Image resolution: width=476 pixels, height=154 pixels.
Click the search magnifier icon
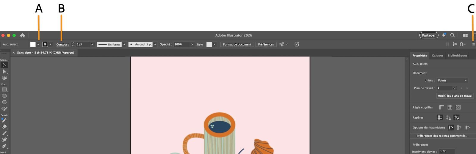pos(452,35)
